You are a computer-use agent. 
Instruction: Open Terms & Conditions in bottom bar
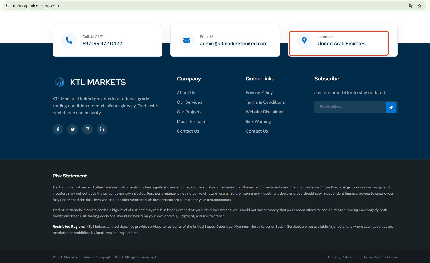(x=380, y=257)
